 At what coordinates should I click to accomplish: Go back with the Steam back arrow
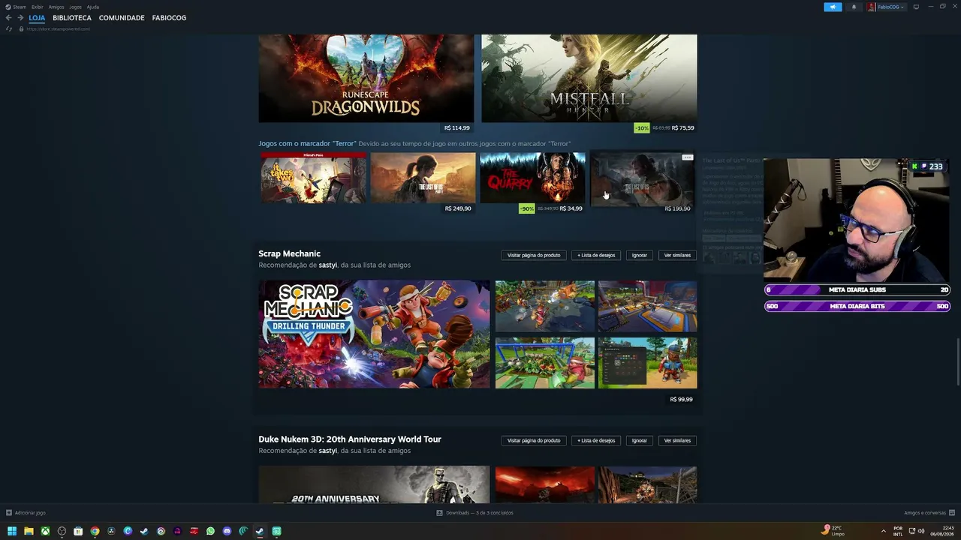click(8, 18)
